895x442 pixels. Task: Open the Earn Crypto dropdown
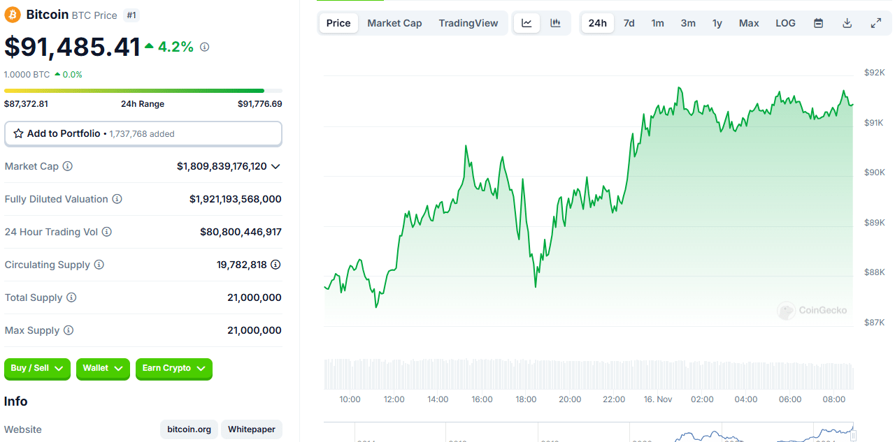click(174, 369)
